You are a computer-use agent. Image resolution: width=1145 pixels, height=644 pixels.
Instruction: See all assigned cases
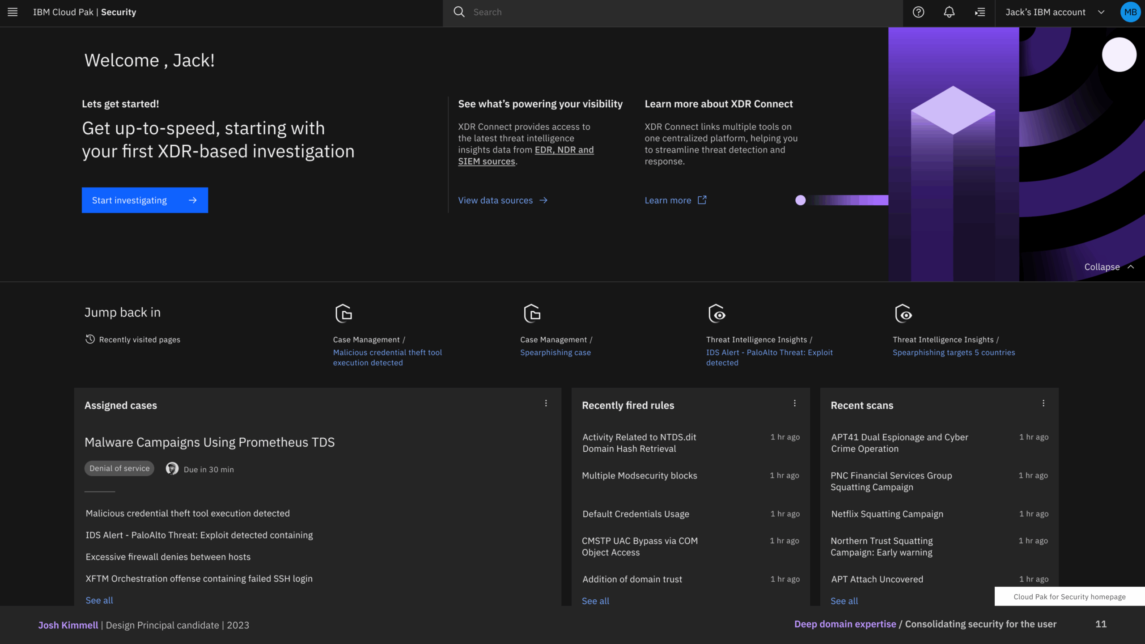pos(99,600)
